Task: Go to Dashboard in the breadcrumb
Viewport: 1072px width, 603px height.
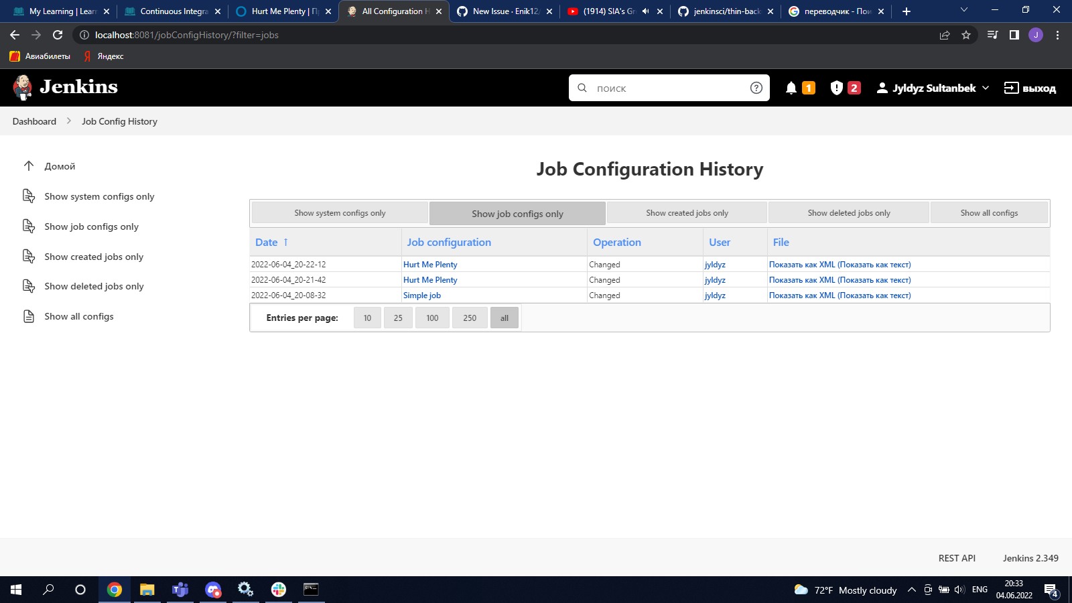Action: pos(34,121)
